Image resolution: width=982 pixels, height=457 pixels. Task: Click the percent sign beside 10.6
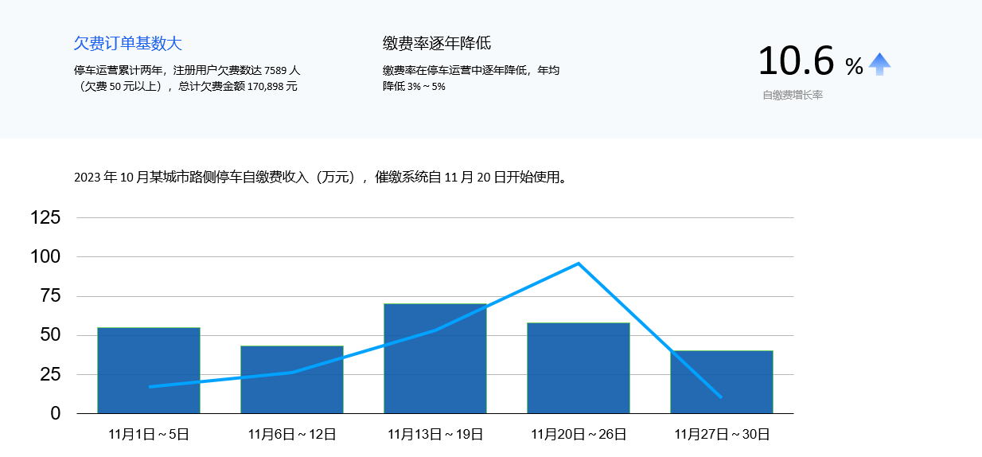click(x=854, y=66)
